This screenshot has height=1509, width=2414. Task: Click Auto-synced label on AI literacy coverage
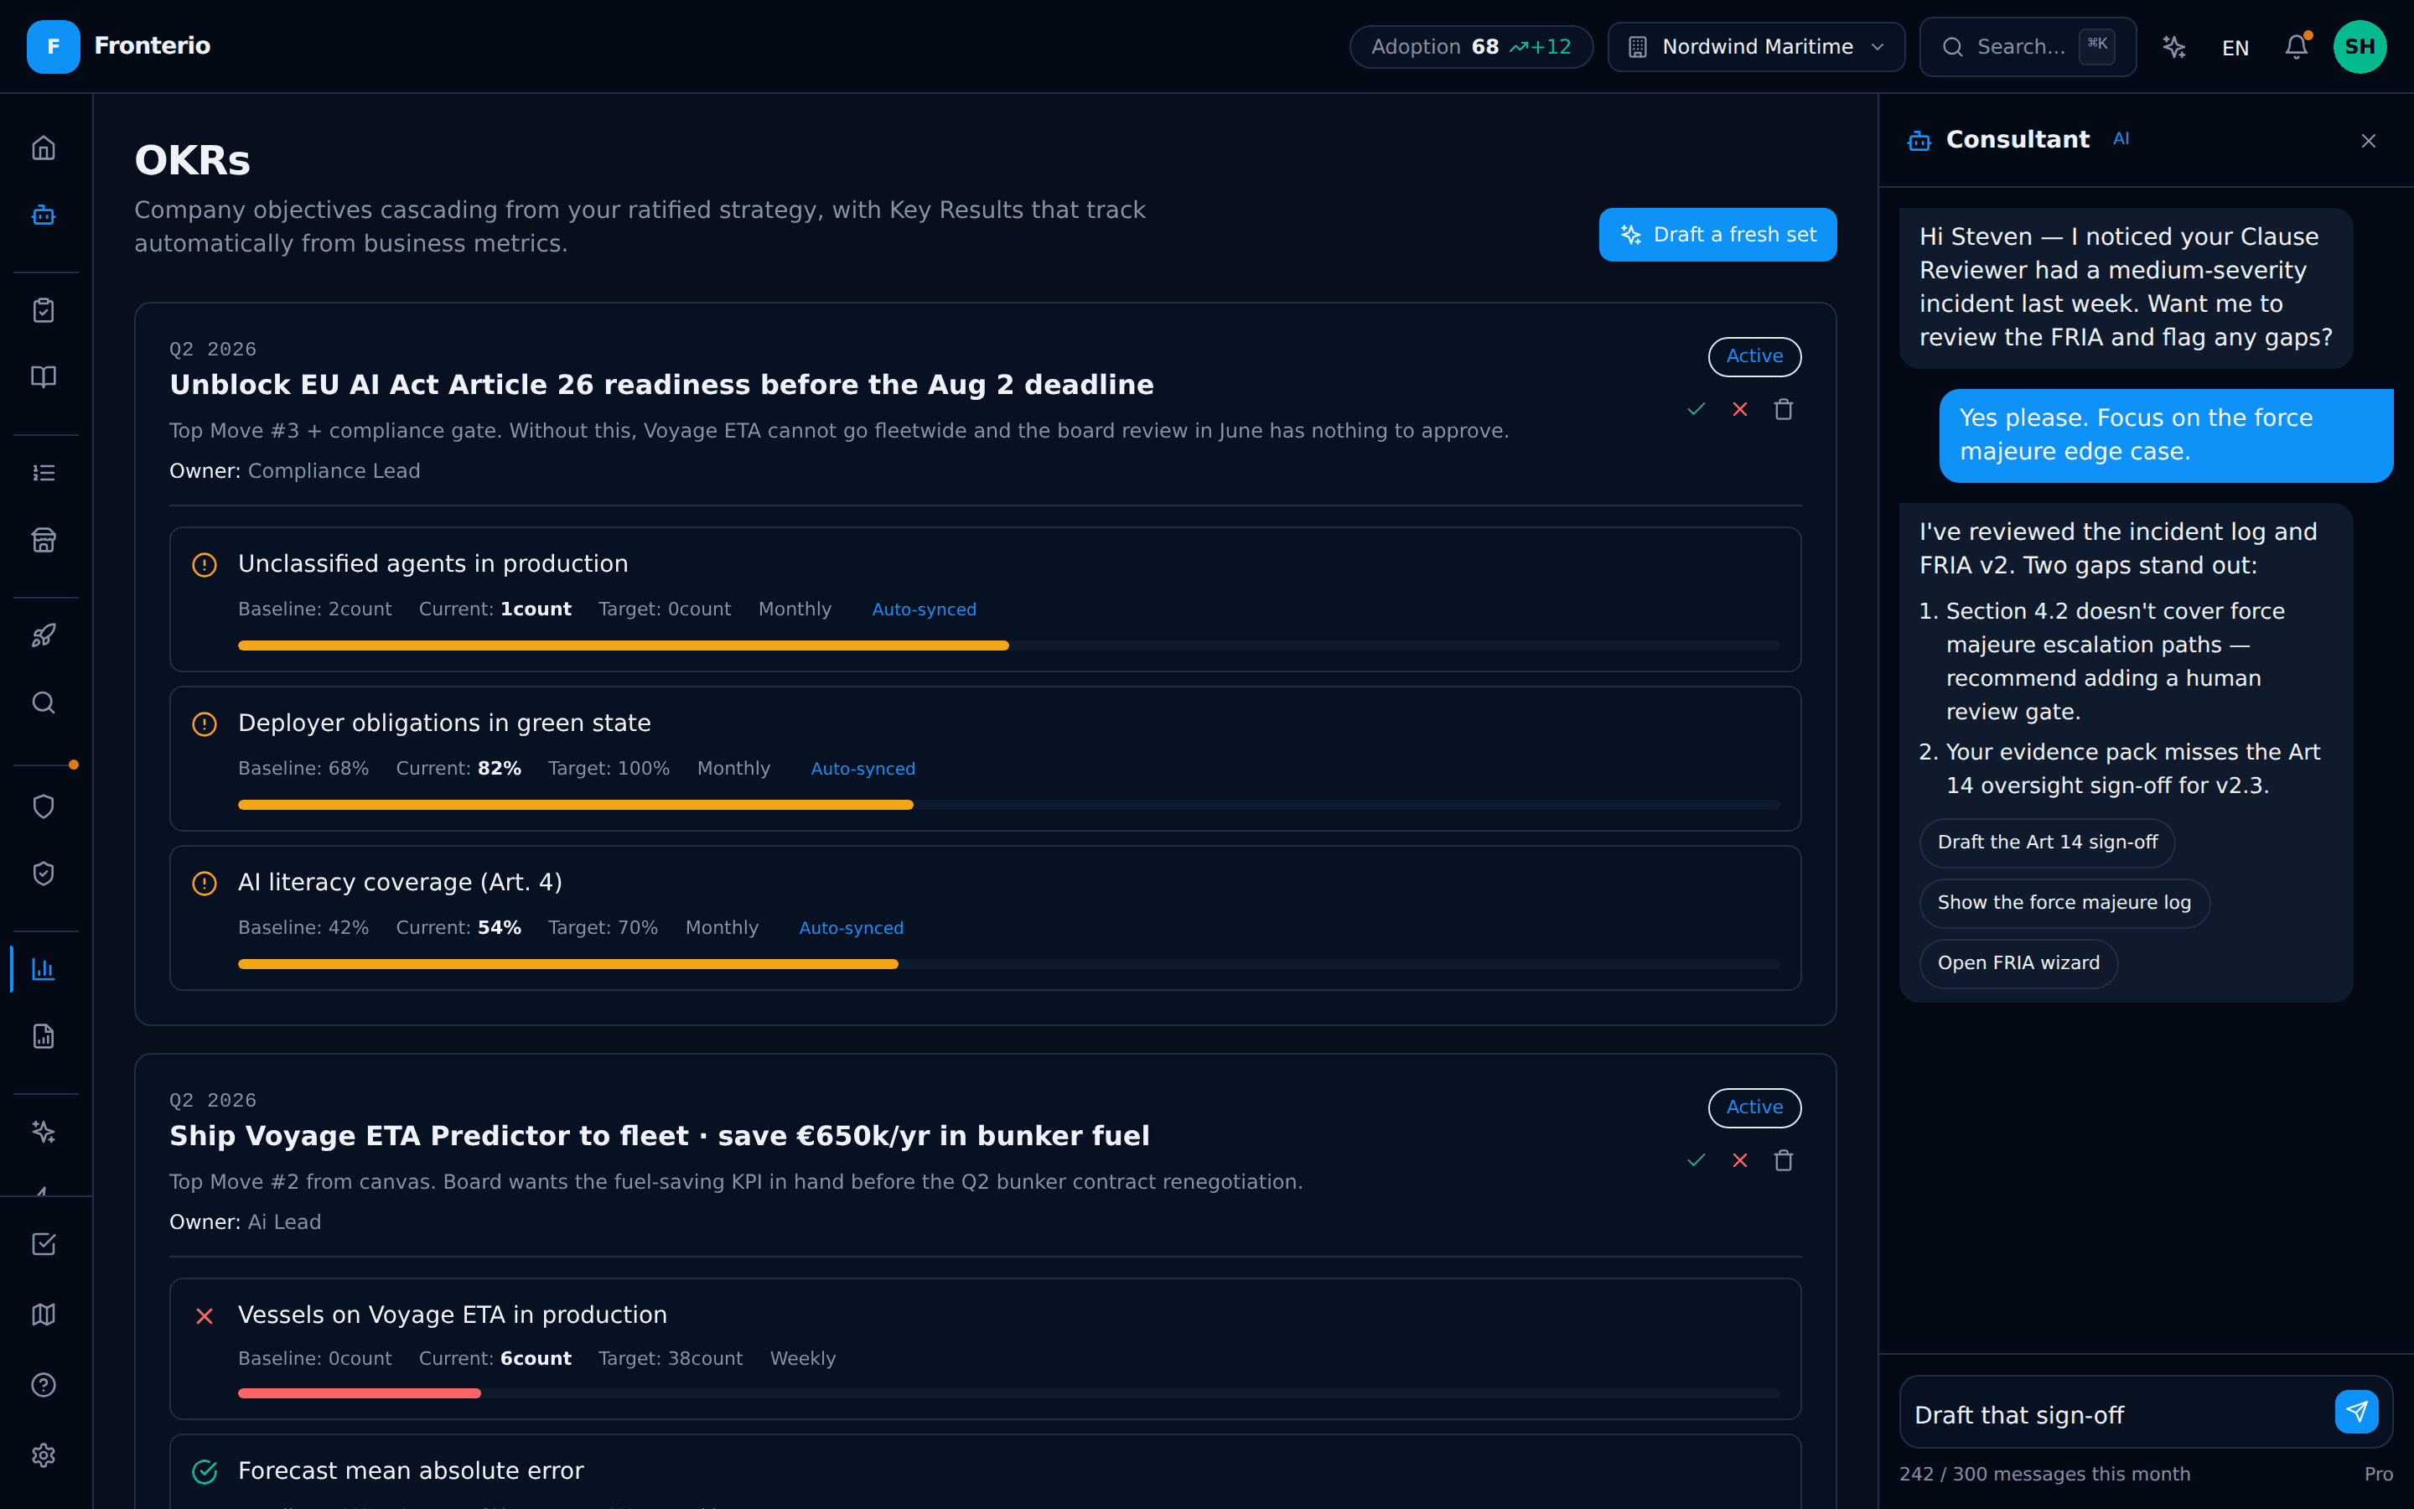[851, 928]
